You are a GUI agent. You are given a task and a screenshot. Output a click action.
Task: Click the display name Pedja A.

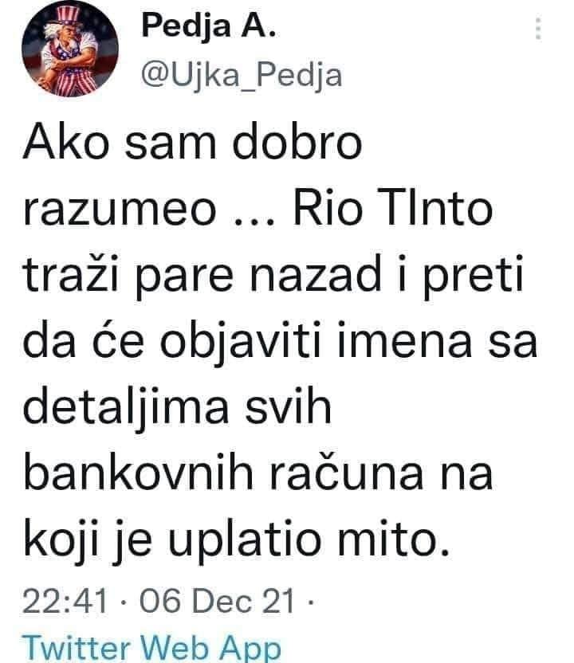pos(209,25)
